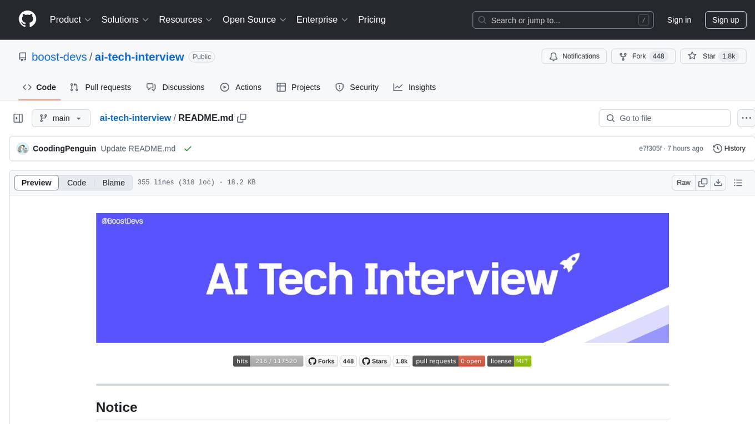Copy the README.md file path

(241, 118)
